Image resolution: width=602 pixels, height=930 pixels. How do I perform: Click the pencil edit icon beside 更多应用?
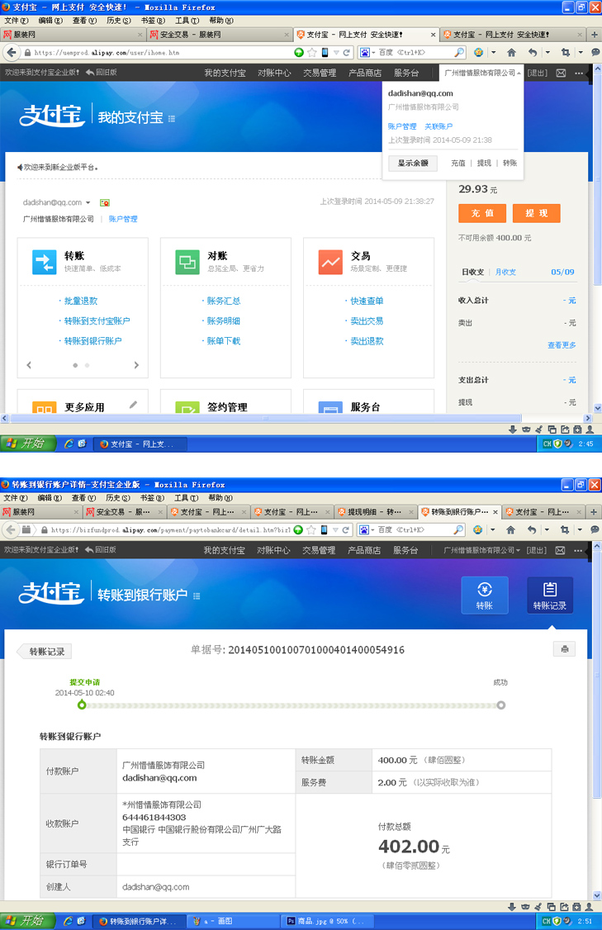pyautogui.click(x=133, y=405)
